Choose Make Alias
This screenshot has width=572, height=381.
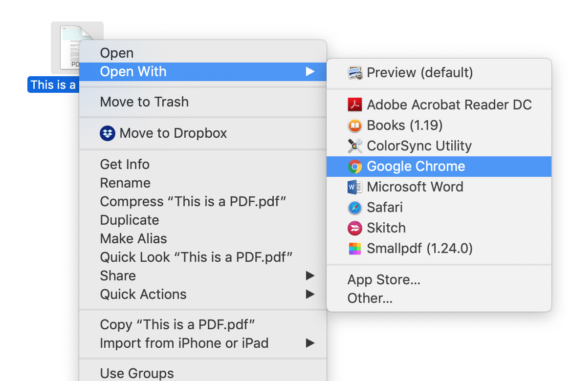203,239
